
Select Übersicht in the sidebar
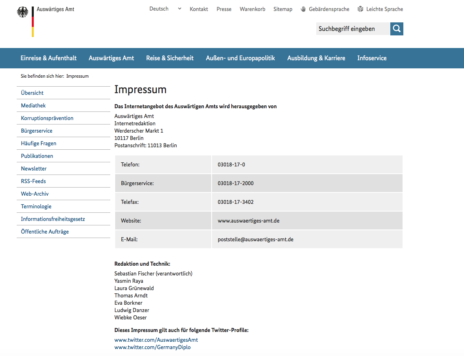pos(63,93)
